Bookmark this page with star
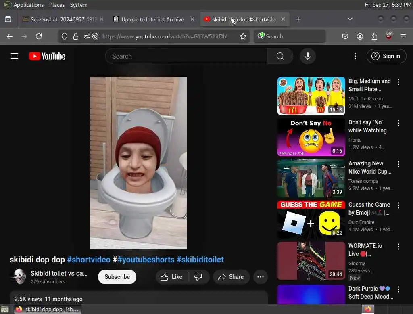 point(243,36)
